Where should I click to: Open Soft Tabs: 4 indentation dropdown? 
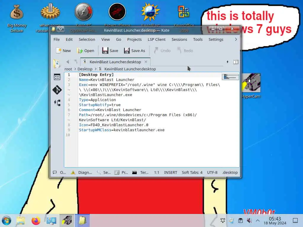click(x=192, y=172)
